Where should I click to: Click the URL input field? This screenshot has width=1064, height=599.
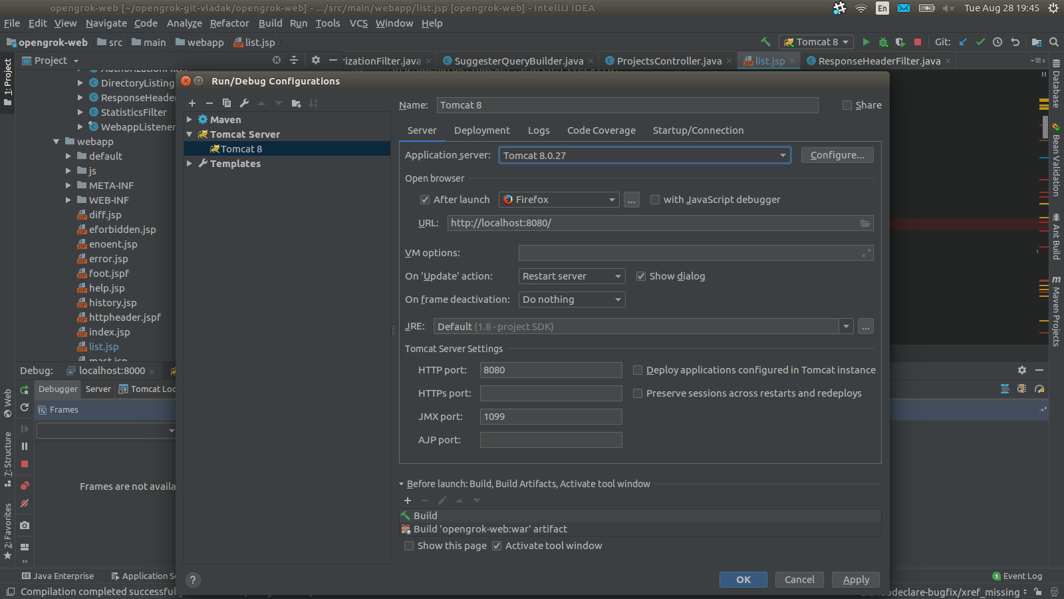[660, 223]
